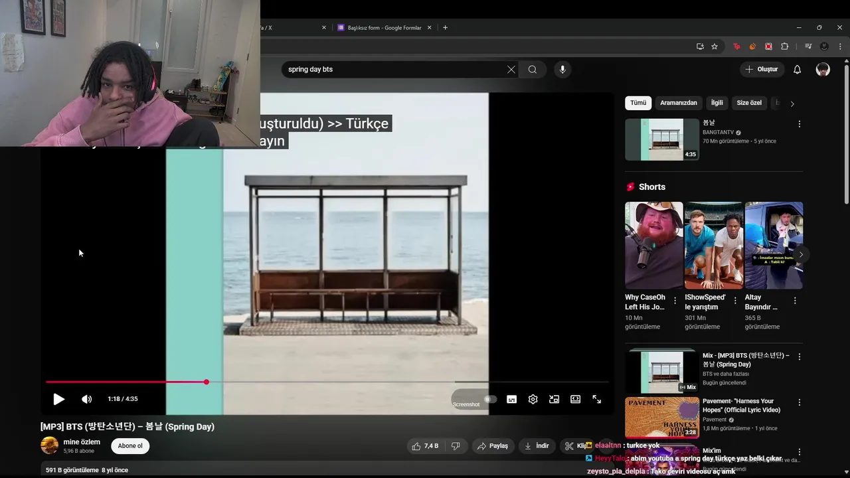Click page vertical scrollbar
This screenshot has width=850, height=478.
coord(846,133)
